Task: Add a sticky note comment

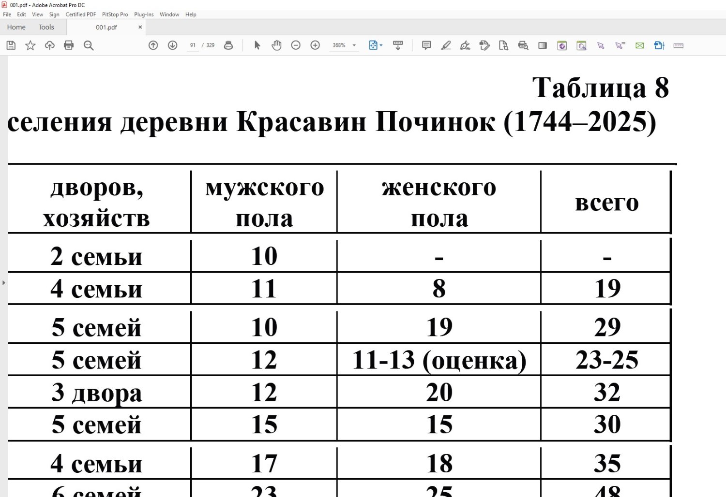Action: coord(426,45)
